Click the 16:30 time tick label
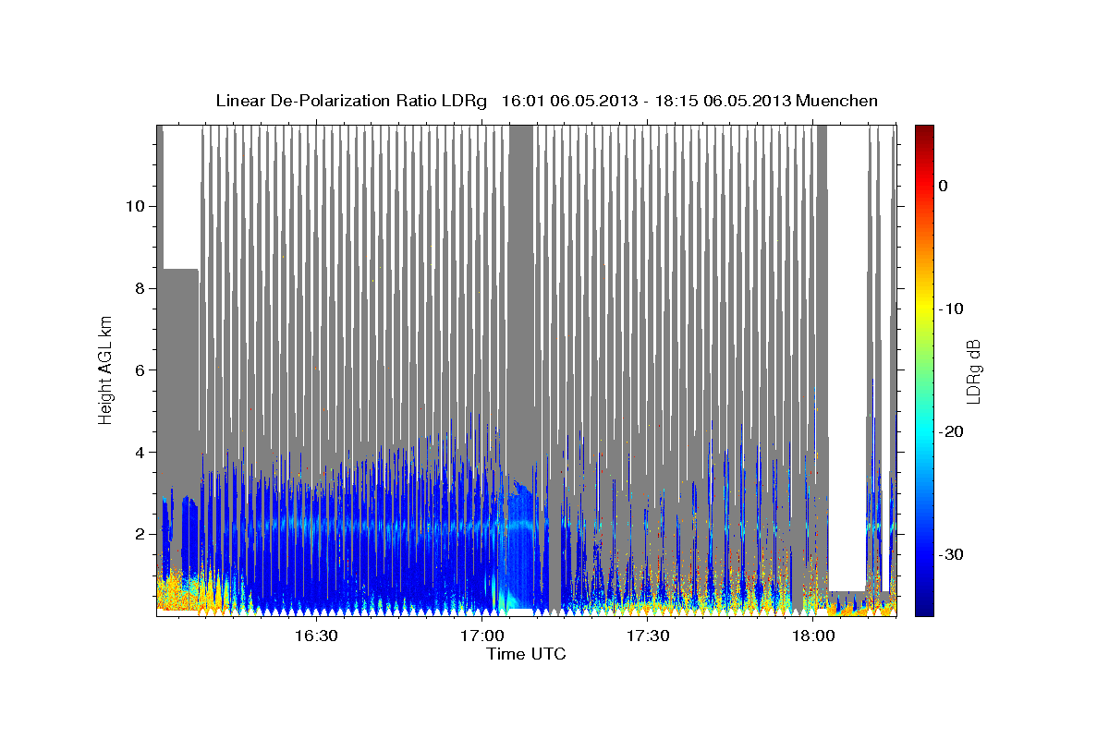Screen dimensions: 1109x739 (x=316, y=636)
